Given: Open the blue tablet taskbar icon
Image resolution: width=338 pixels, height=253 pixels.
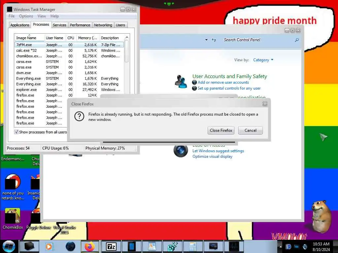Looking at the screenshot, I should [131, 246].
